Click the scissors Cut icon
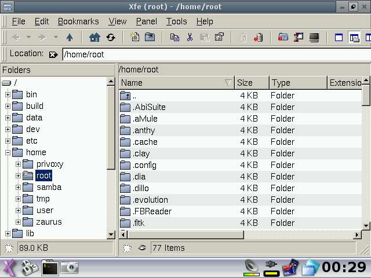 tap(190, 37)
